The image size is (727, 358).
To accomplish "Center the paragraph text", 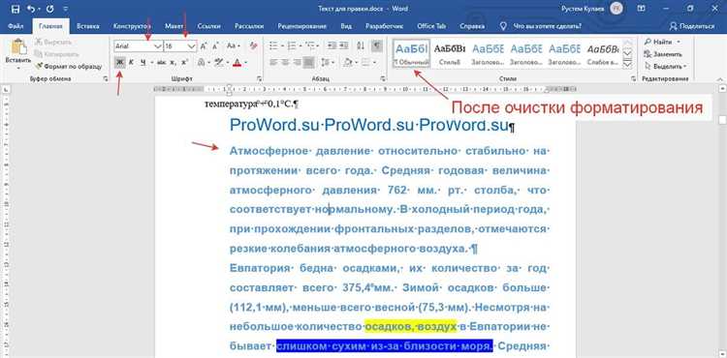I will click(x=285, y=62).
